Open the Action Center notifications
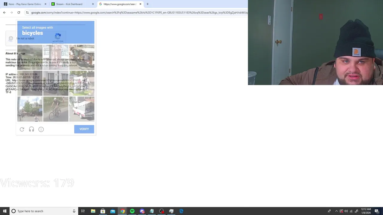383x215 pixels. pos(377,211)
